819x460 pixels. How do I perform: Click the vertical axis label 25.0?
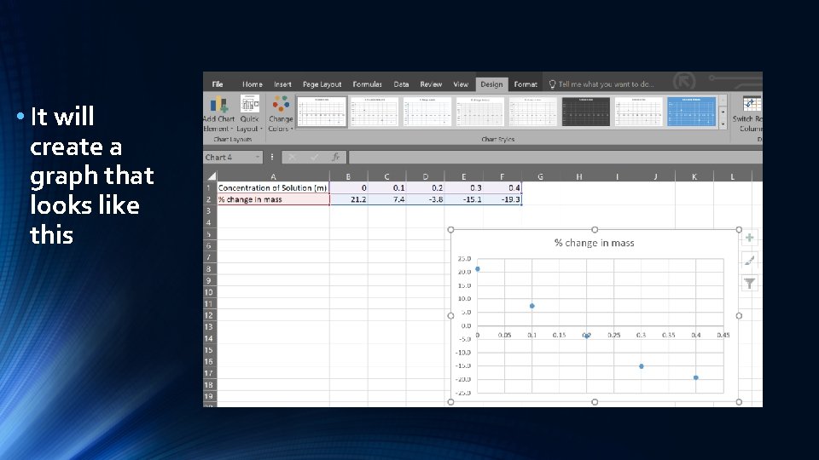pyautogui.click(x=464, y=259)
